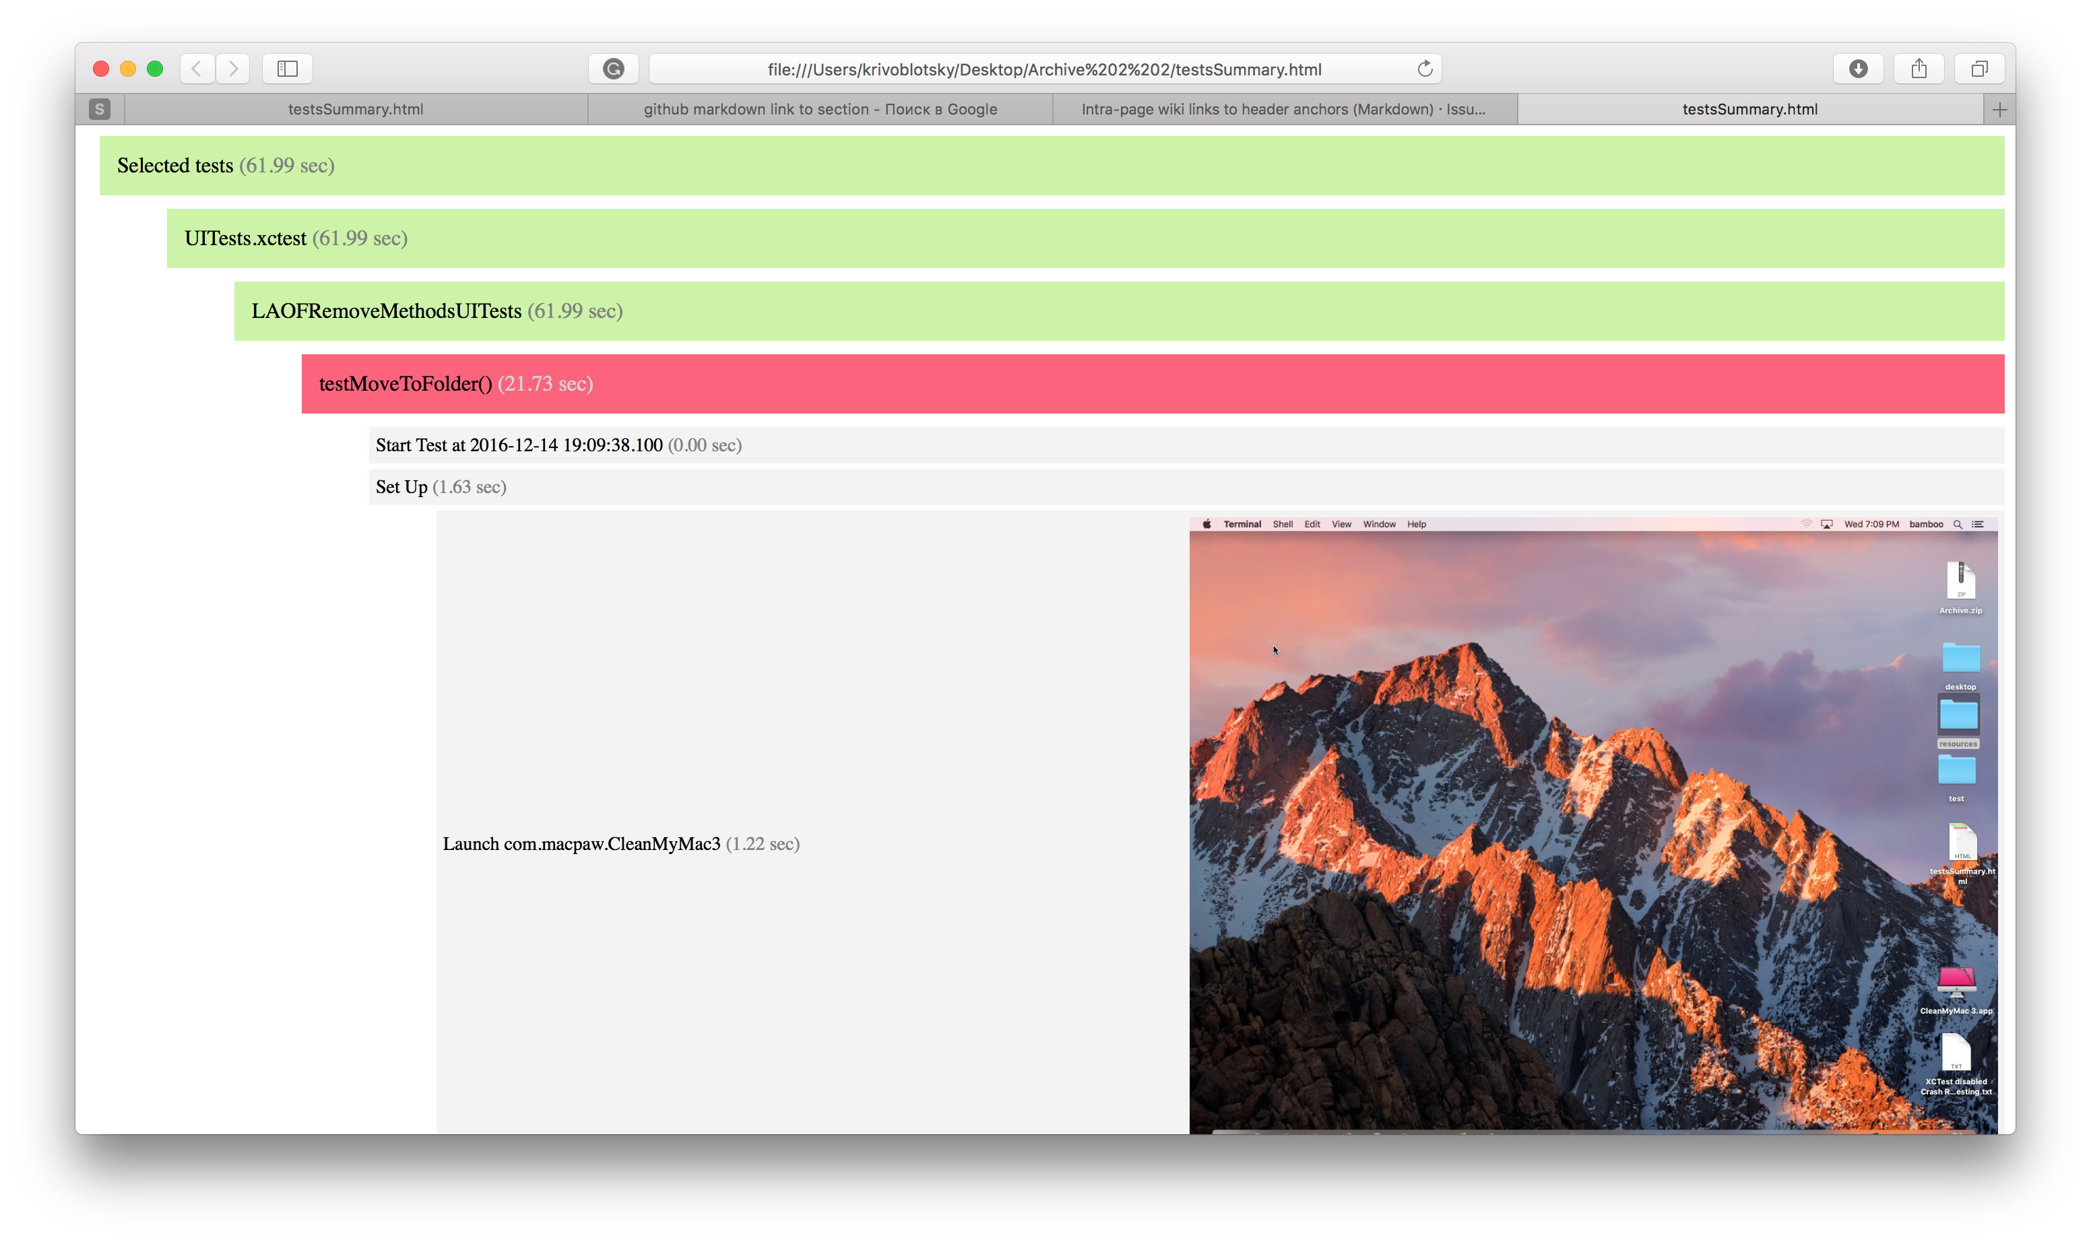
Task: Show the downloads list
Action: click(x=1859, y=69)
